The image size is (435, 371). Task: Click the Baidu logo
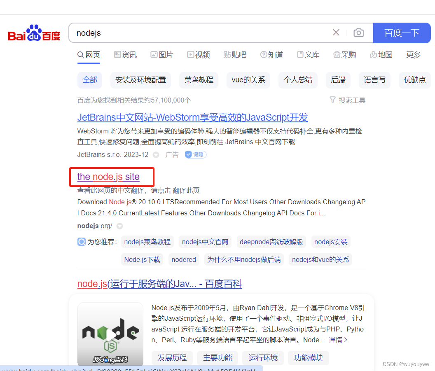point(34,33)
